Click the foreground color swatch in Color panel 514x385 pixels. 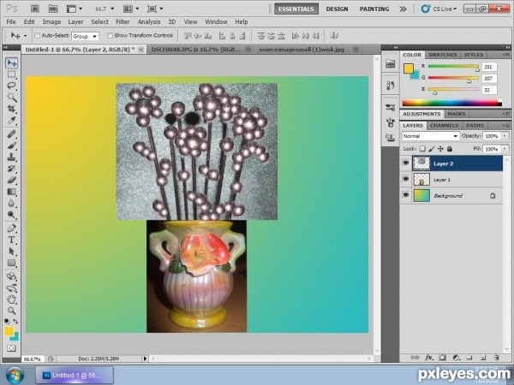pos(408,68)
